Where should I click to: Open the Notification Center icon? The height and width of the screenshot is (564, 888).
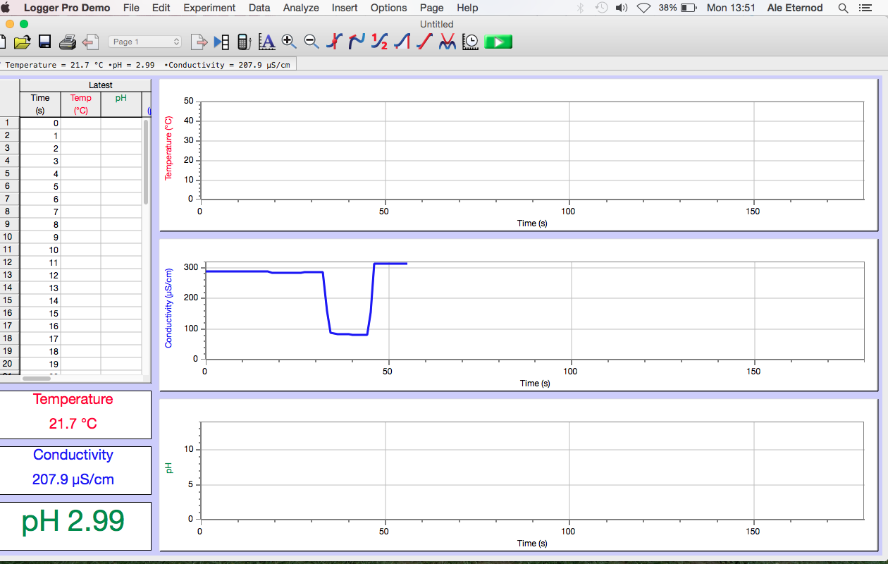(x=865, y=8)
